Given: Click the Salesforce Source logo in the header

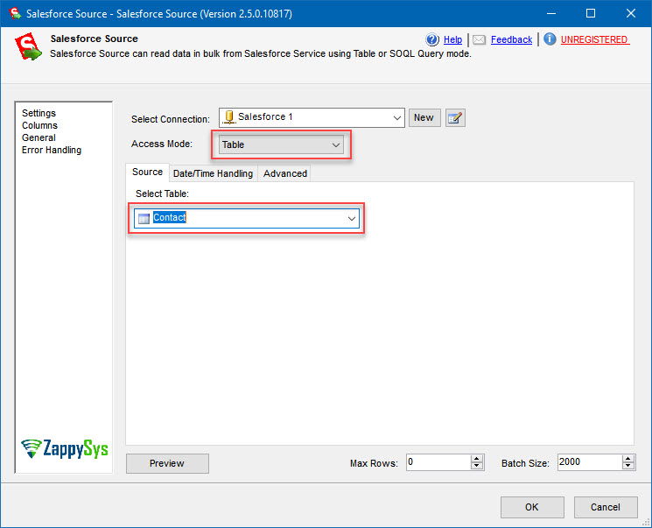Looking at the screenshot, I should coord(28,46).
